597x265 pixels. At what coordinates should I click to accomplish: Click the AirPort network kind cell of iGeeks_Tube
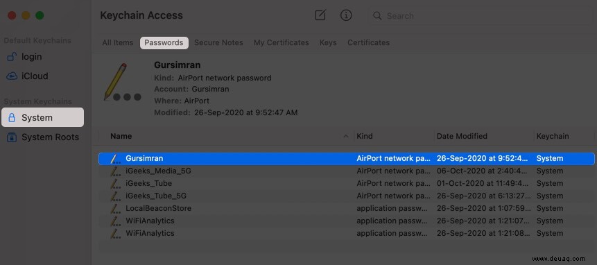(x=393, y=184)
